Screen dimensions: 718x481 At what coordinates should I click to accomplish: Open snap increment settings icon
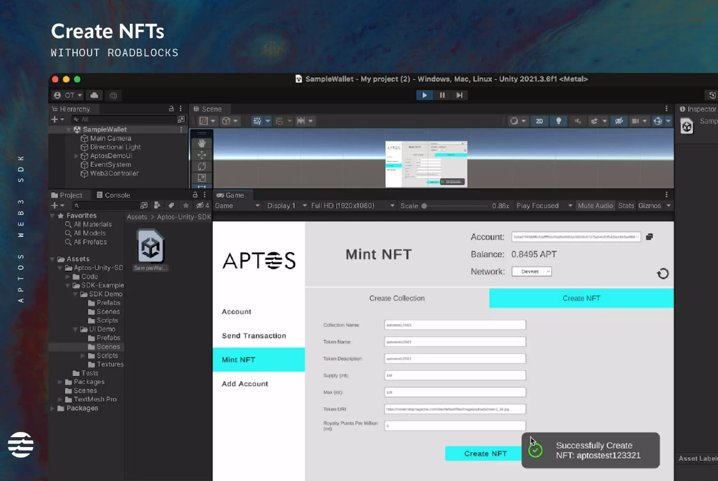(301, 121)
